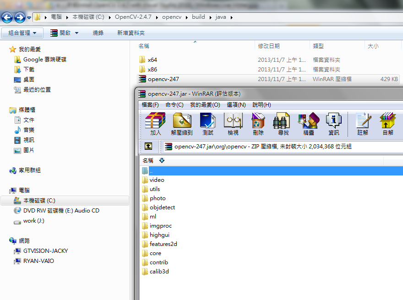
Task: Click the Find (尋找) binoculars icon
Action: pyautogui.click(x=282, y=120)
